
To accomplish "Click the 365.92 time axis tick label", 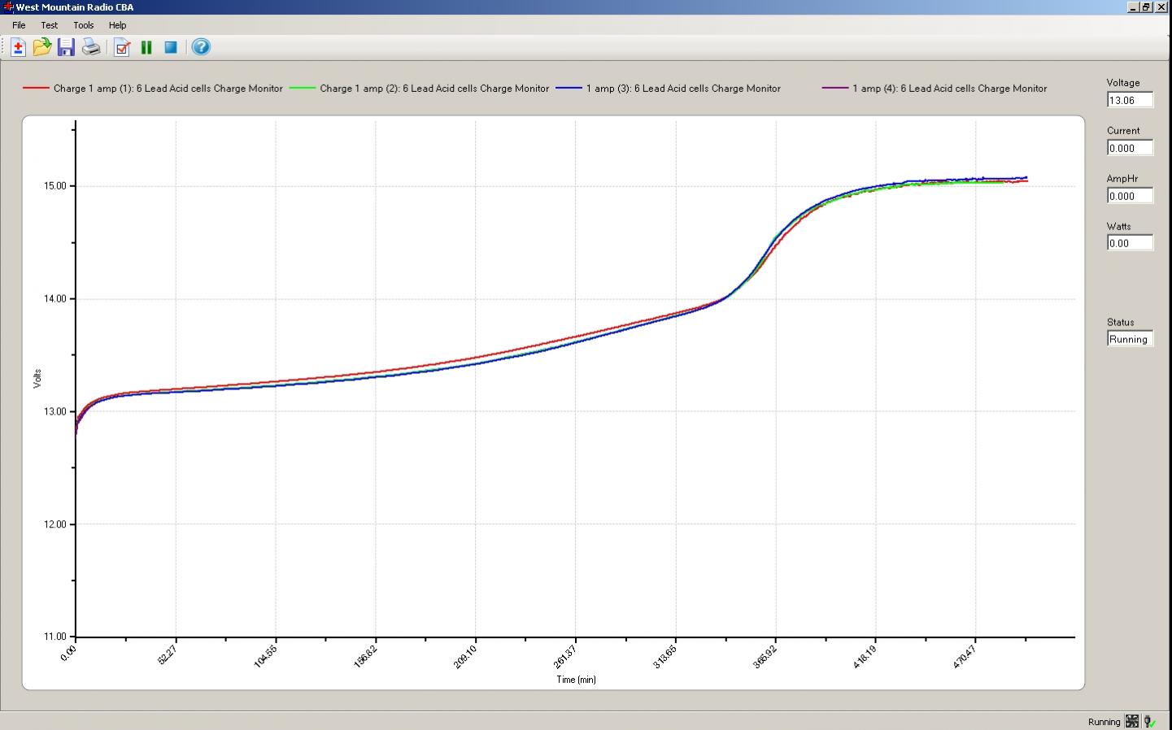I will (765, 655).
